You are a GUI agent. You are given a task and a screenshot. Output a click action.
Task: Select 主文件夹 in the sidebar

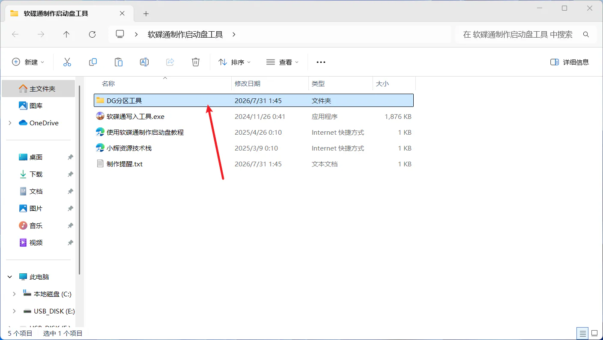point(39,89)
